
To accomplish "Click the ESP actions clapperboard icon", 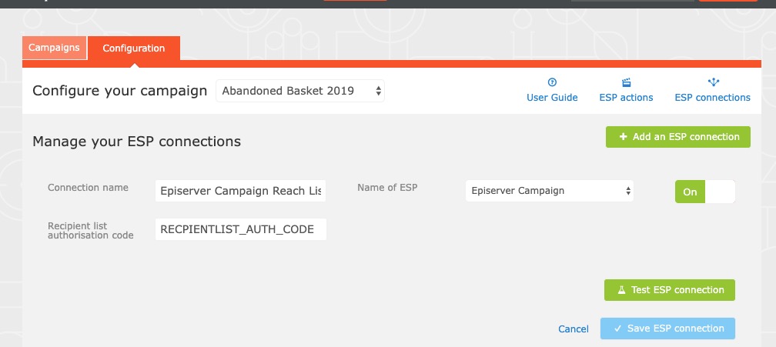I will coord(626,82).
